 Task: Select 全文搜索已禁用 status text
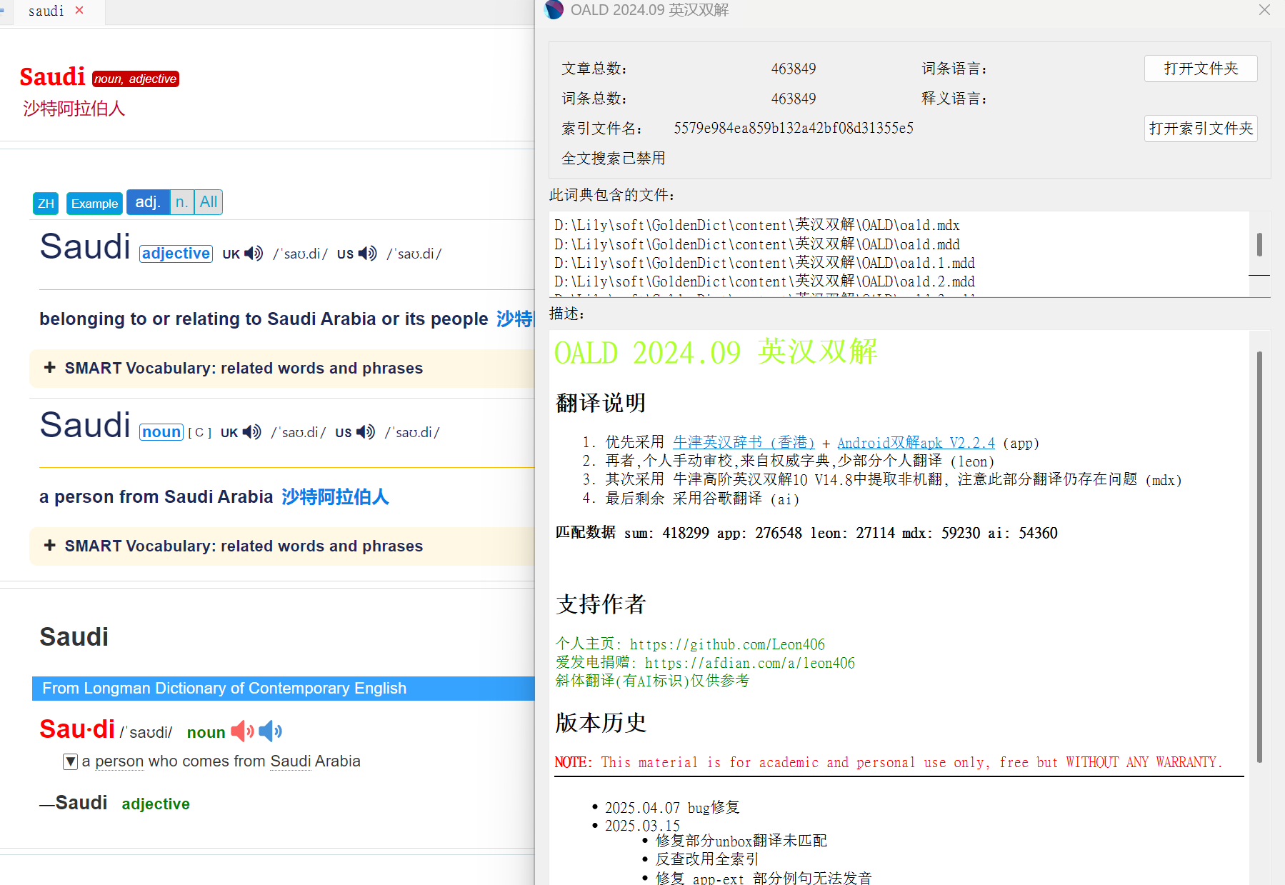[x=614, y=159]
